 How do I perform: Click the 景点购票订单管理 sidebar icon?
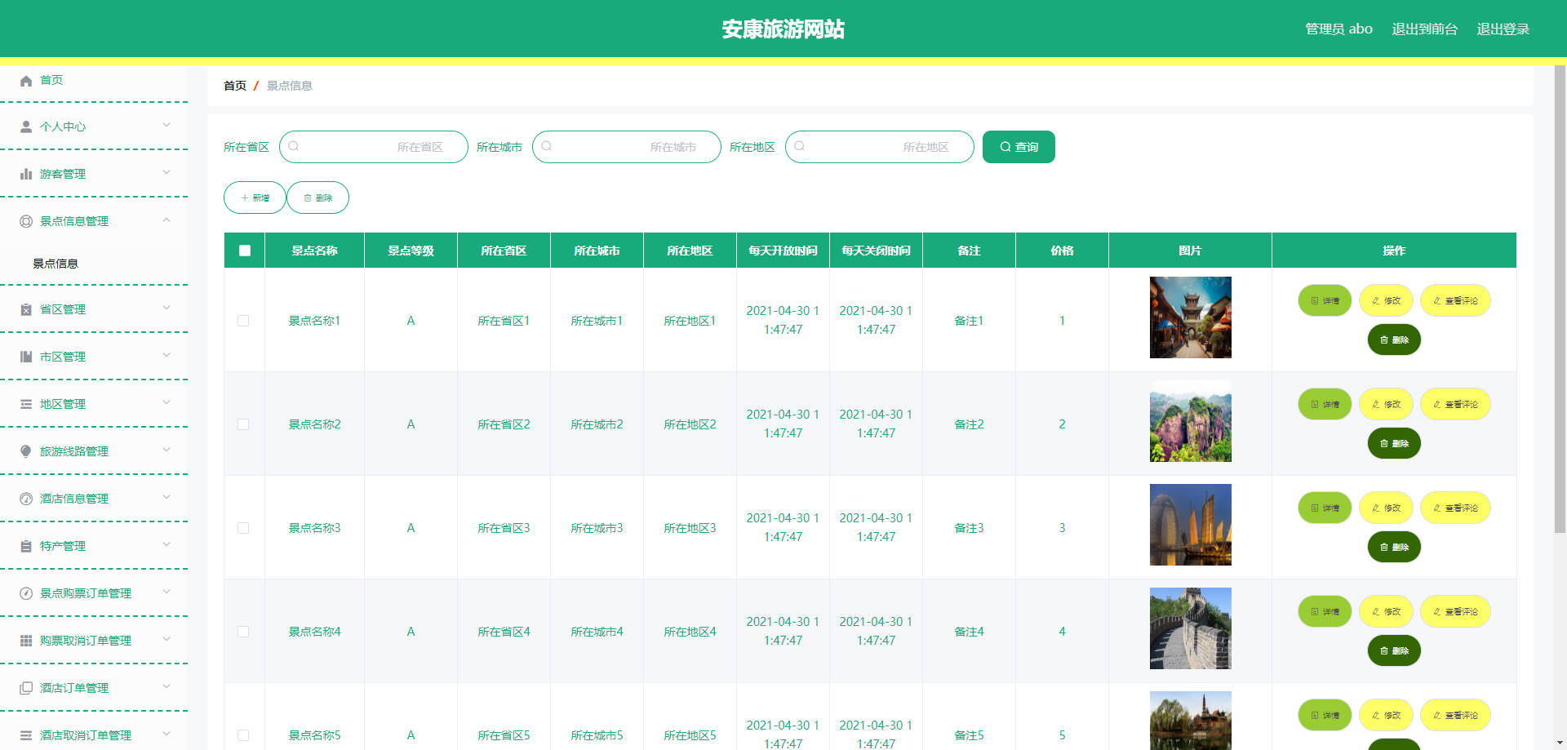[x=26, y=593]
